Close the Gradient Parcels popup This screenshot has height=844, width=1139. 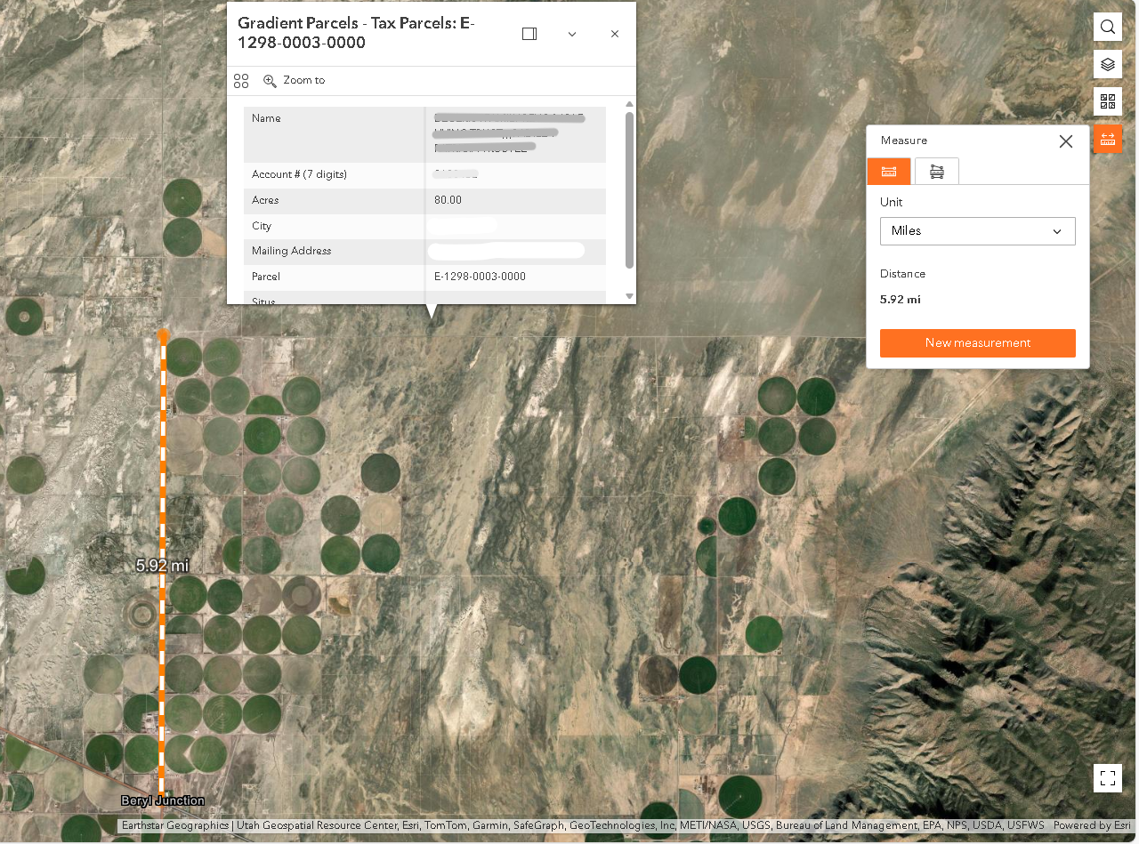tap(614, 34)
